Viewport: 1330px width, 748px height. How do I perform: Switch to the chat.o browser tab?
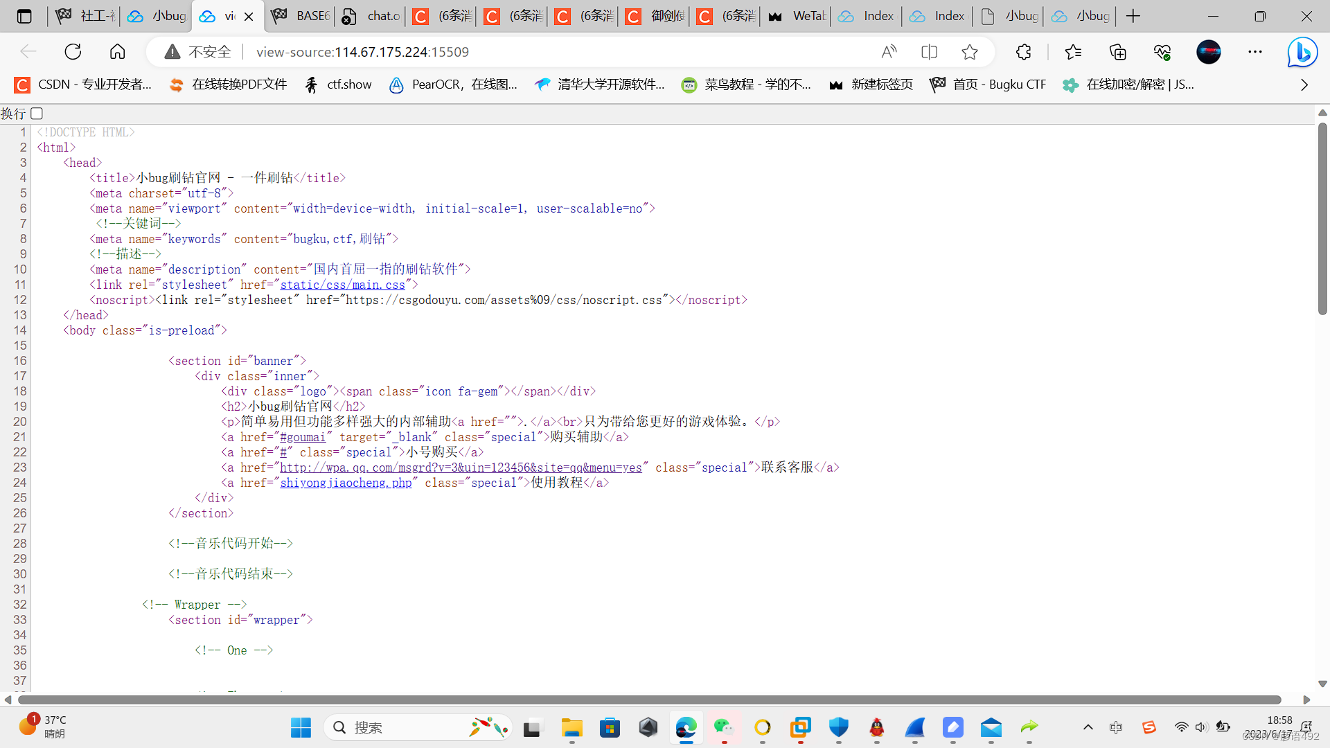[372, 16]
